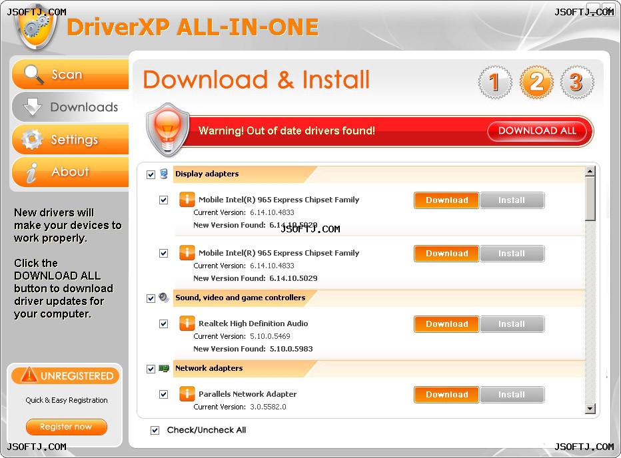621x458 pixels.
Task: Install the Realtek High Definition Audio driver
Action: (x=512, y=324)
